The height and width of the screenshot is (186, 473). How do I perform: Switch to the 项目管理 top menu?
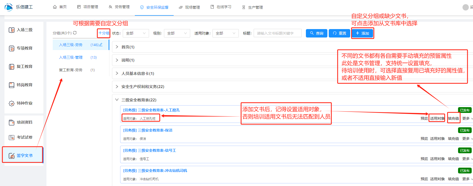[88, 7]
